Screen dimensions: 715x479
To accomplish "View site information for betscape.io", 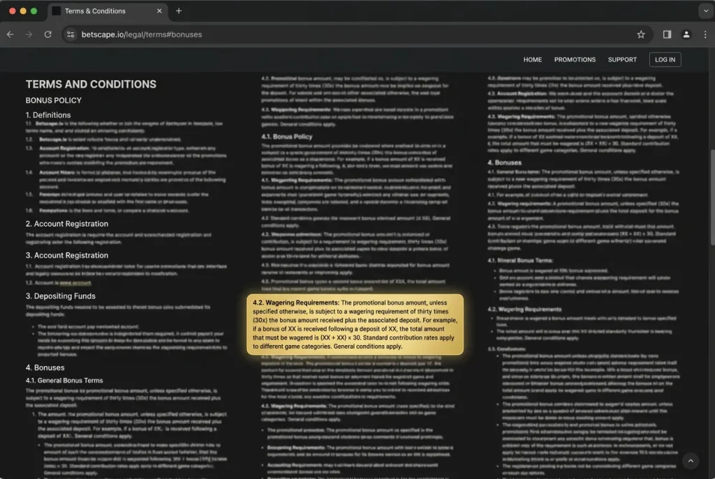I will point(71,35).
